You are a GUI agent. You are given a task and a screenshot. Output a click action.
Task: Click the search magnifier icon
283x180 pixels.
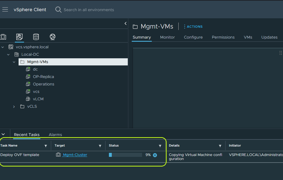[x=58, y=9]
